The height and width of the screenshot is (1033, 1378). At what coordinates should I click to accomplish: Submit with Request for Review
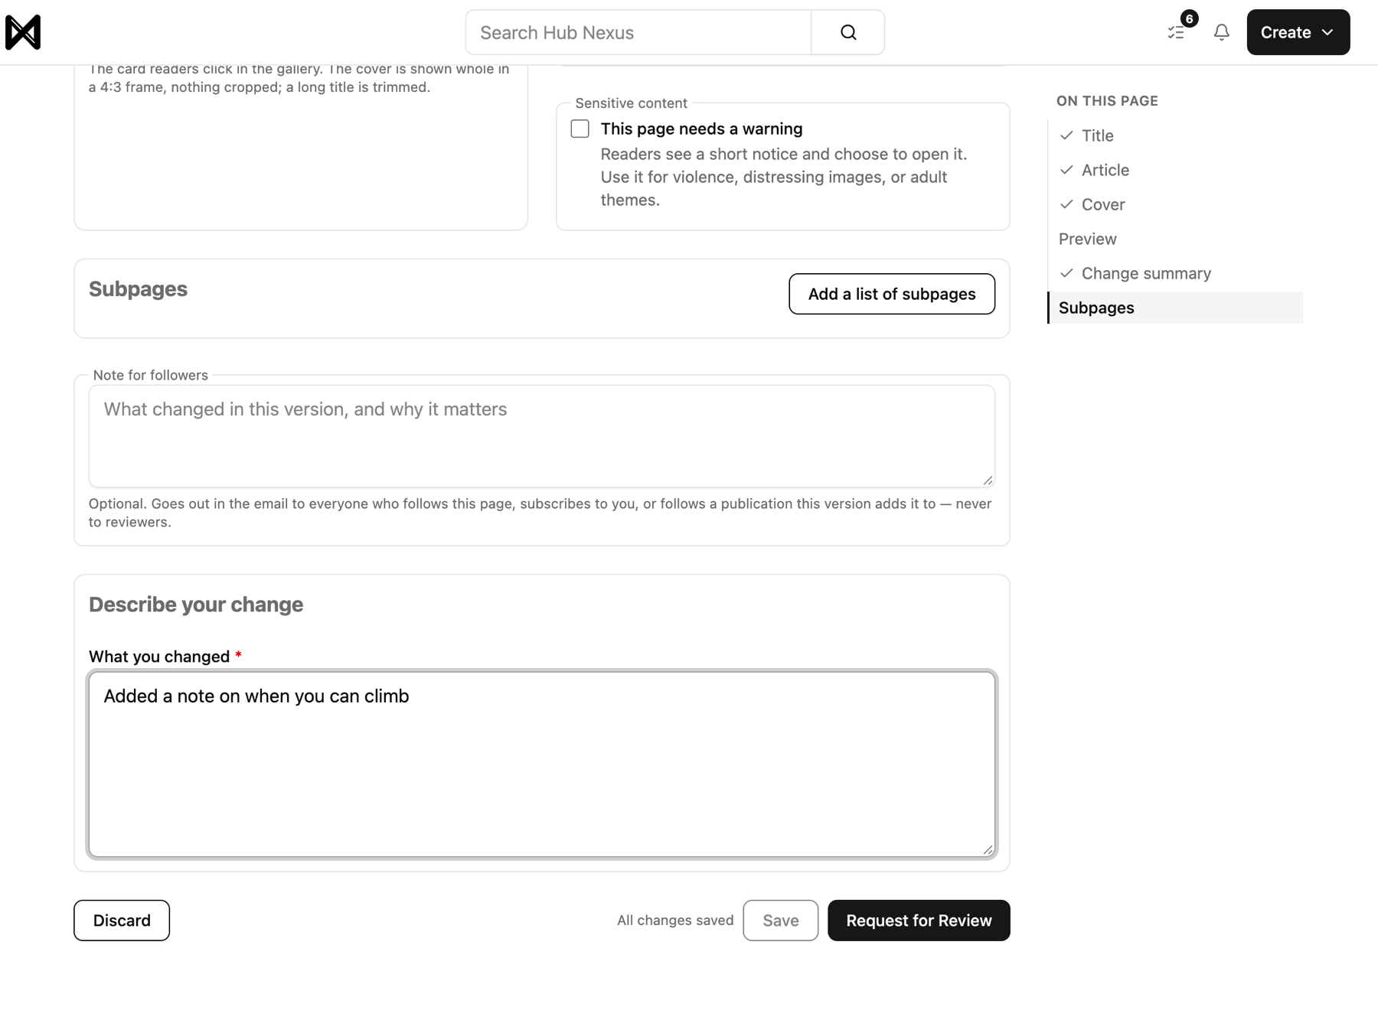pyautogui.click(x=919, y=921)
